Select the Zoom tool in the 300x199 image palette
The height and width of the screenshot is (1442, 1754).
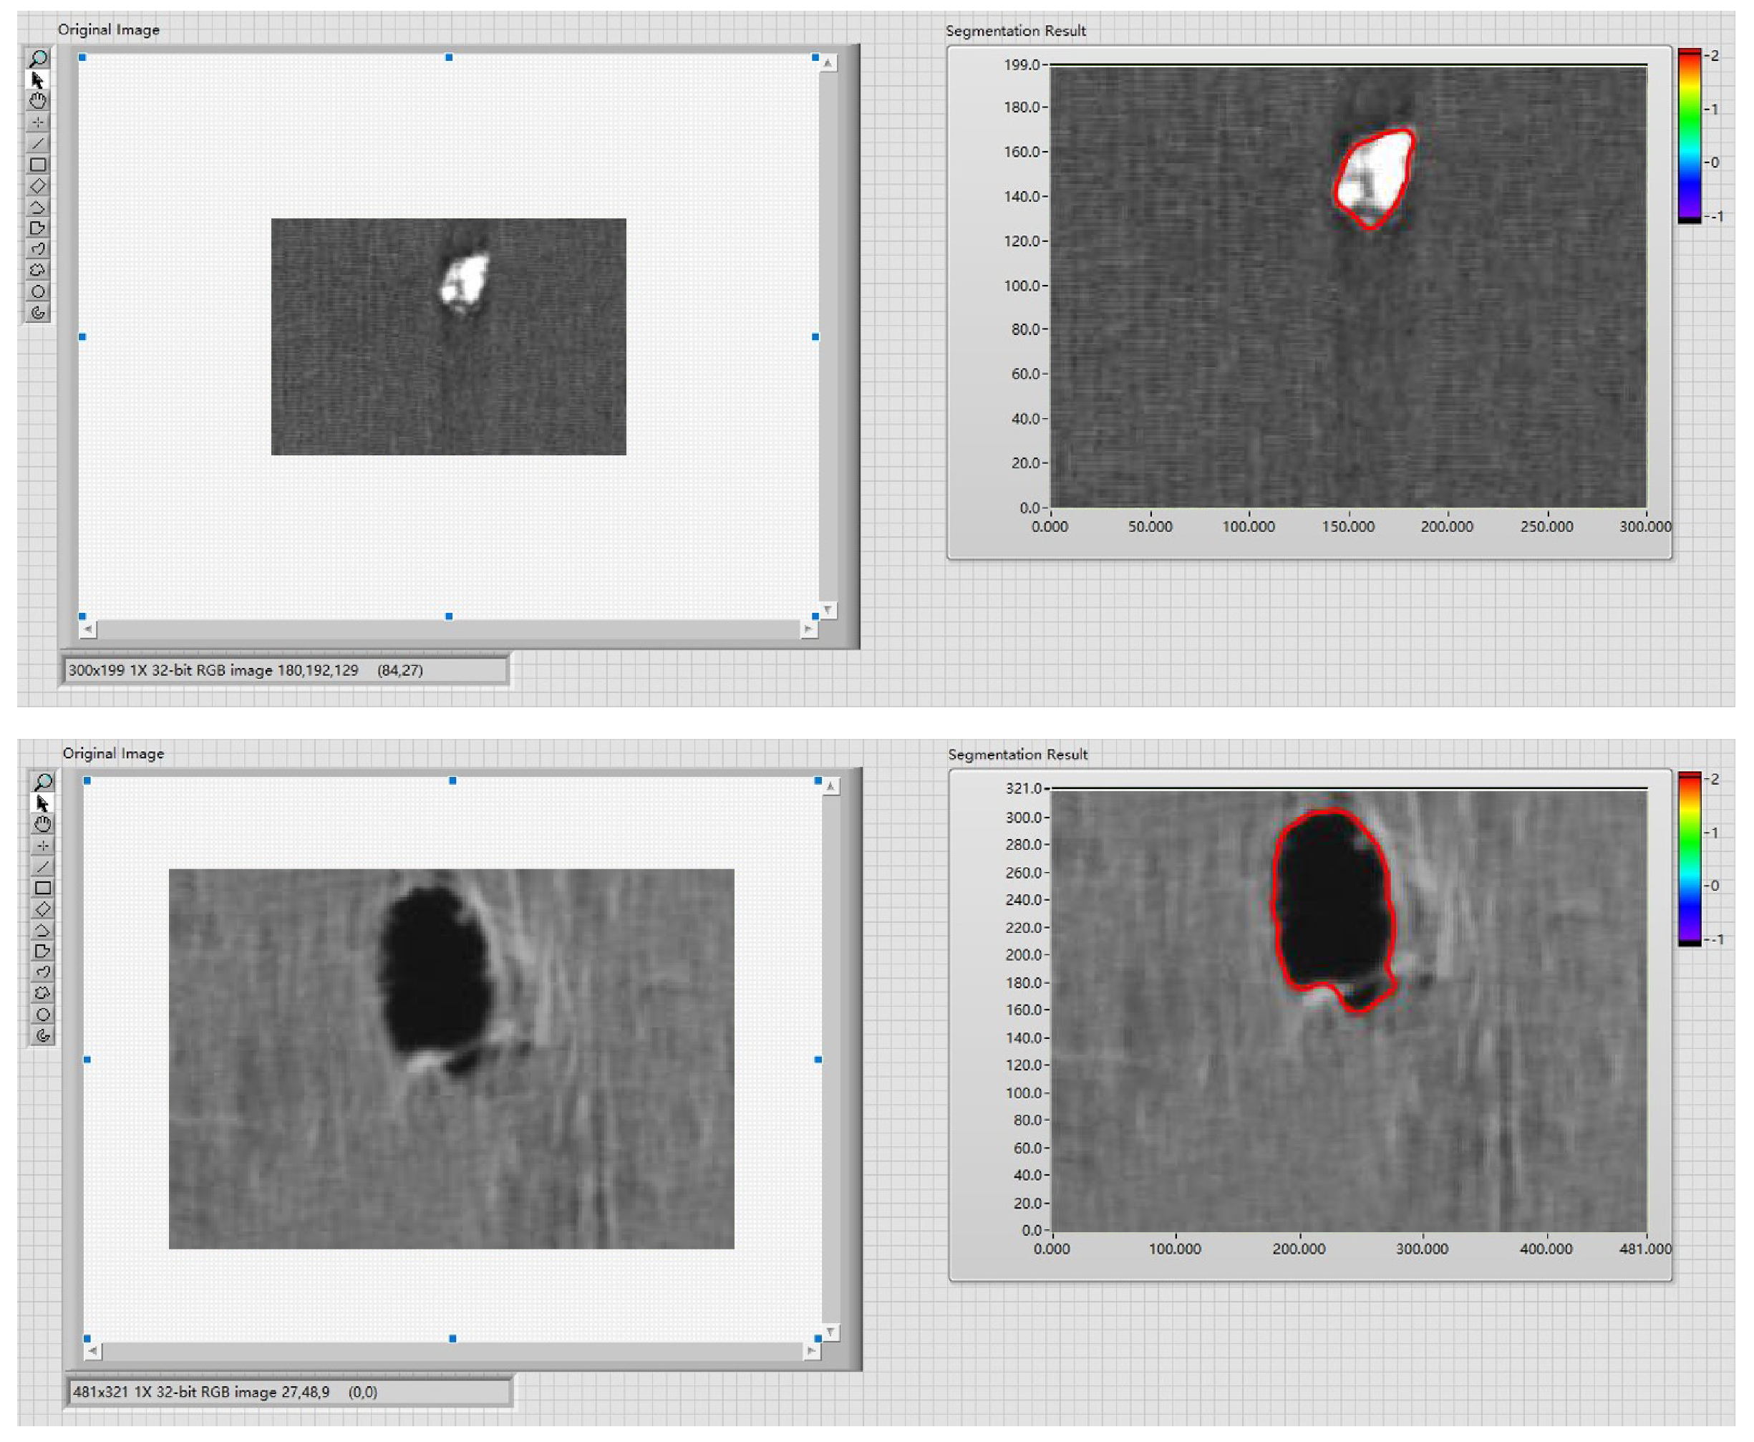click(38, 58)
